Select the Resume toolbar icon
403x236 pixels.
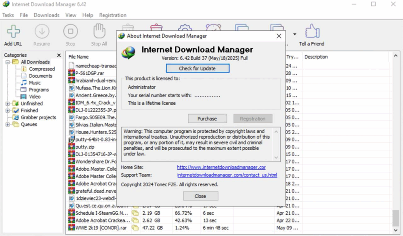coord(42,32)
